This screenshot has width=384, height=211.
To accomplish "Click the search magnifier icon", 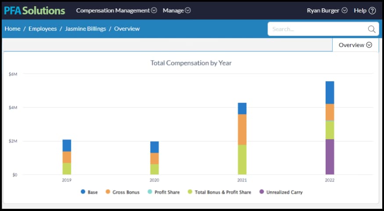I will [371, 29].
